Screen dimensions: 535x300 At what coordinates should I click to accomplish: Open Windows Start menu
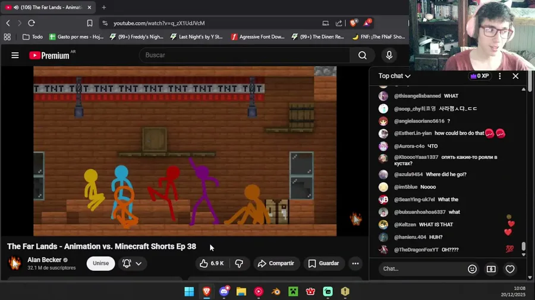[189, 292]
